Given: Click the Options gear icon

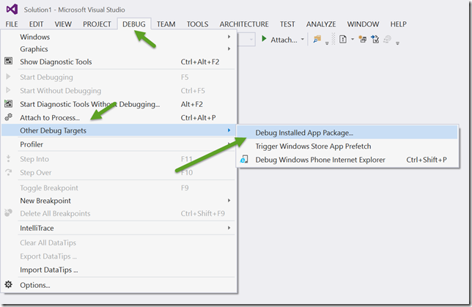Looking at the screenshot, I should pyautogui.click(x=9, y=284).
